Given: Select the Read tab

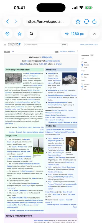Looking at the screenshot, I should coord(57,51).
